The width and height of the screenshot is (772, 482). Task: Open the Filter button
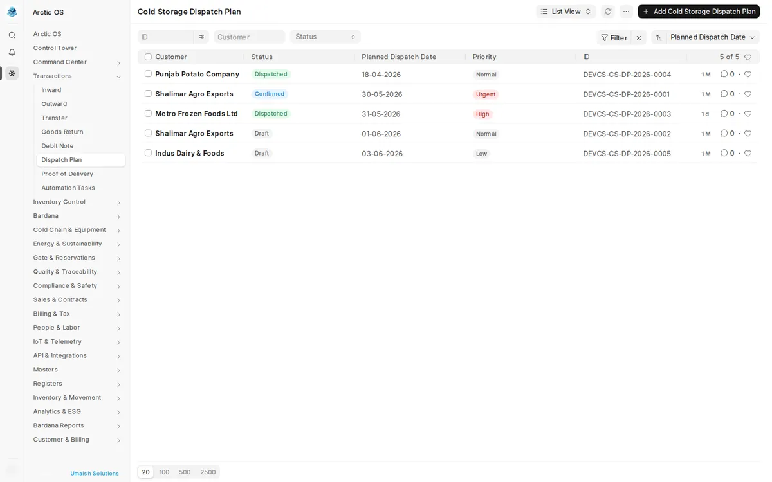point(614,38)
